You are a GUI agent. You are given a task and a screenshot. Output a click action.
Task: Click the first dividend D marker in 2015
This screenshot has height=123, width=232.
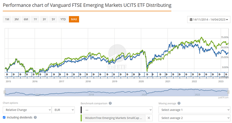coord(7,74)
